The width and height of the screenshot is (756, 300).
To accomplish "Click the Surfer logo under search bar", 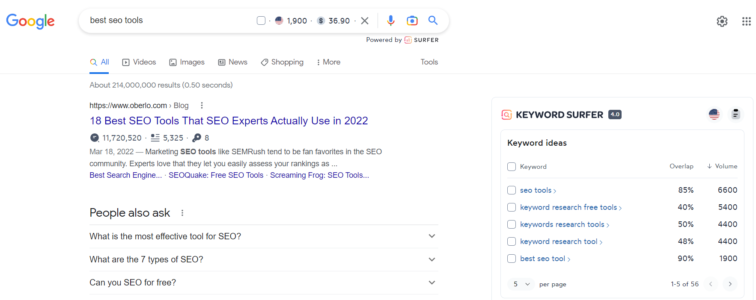I will pos(422,40).
